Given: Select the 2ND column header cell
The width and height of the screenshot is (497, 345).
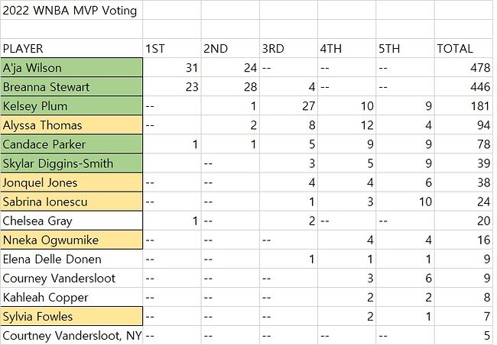Looking at the screenshot, I should (x=229, y=48).
